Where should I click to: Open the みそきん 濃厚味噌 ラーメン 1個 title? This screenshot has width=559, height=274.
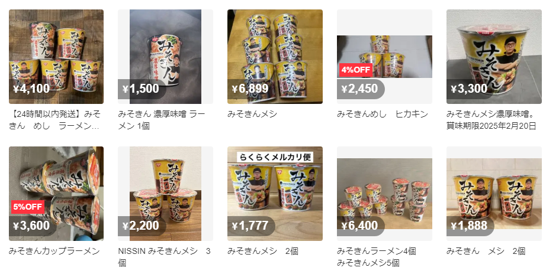(x=162, y=120)
